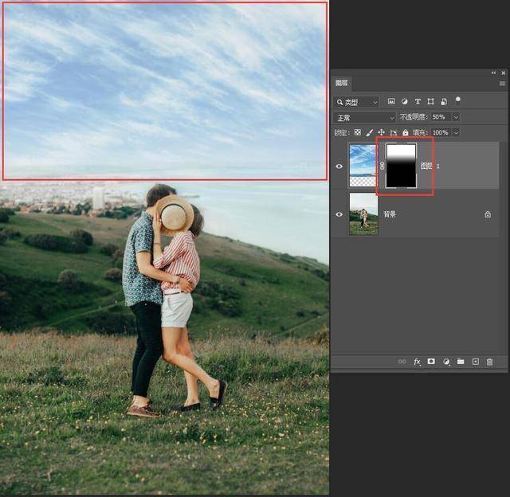Viewport: 510px width, 497px height.
Task: Open the Layers panel options menu
Action: [x=502, y=83]
